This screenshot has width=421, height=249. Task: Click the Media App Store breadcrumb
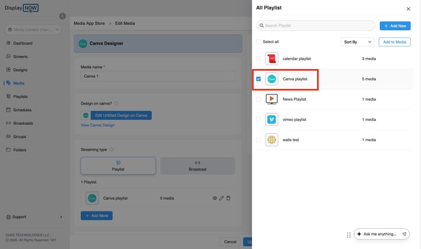89,23
